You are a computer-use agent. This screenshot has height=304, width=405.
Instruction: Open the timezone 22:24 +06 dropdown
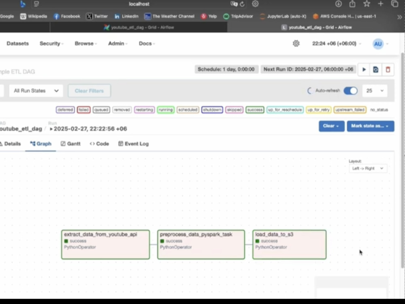pos(336,43)
